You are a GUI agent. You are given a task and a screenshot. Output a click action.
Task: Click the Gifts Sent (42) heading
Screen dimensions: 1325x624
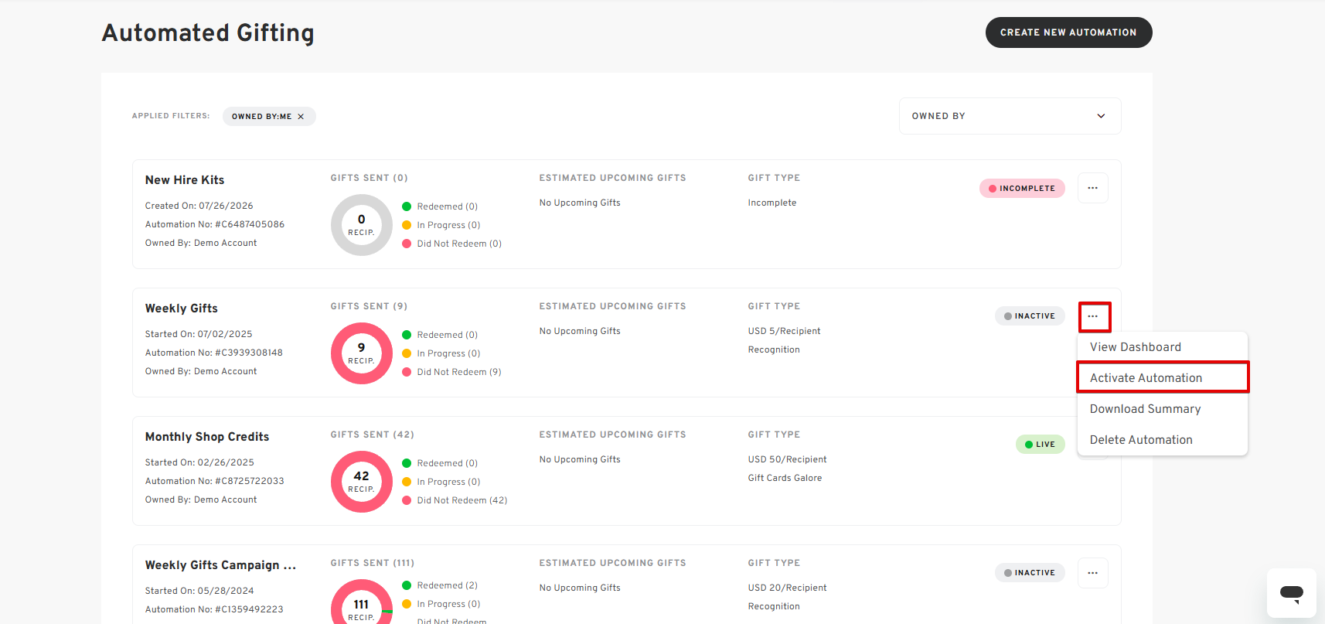pyautogui.click(x=372, y=435)
